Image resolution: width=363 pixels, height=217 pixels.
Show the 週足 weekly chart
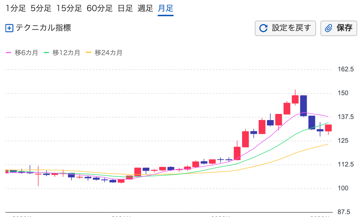pos(145,8)
